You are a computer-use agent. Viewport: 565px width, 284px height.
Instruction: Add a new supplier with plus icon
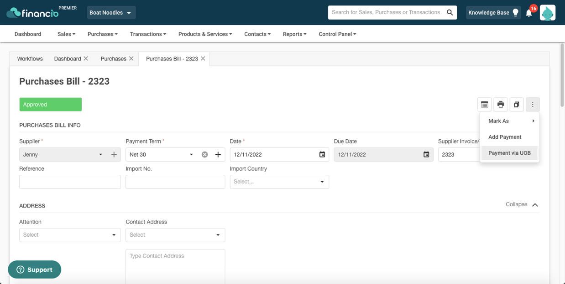coord(114,155)
